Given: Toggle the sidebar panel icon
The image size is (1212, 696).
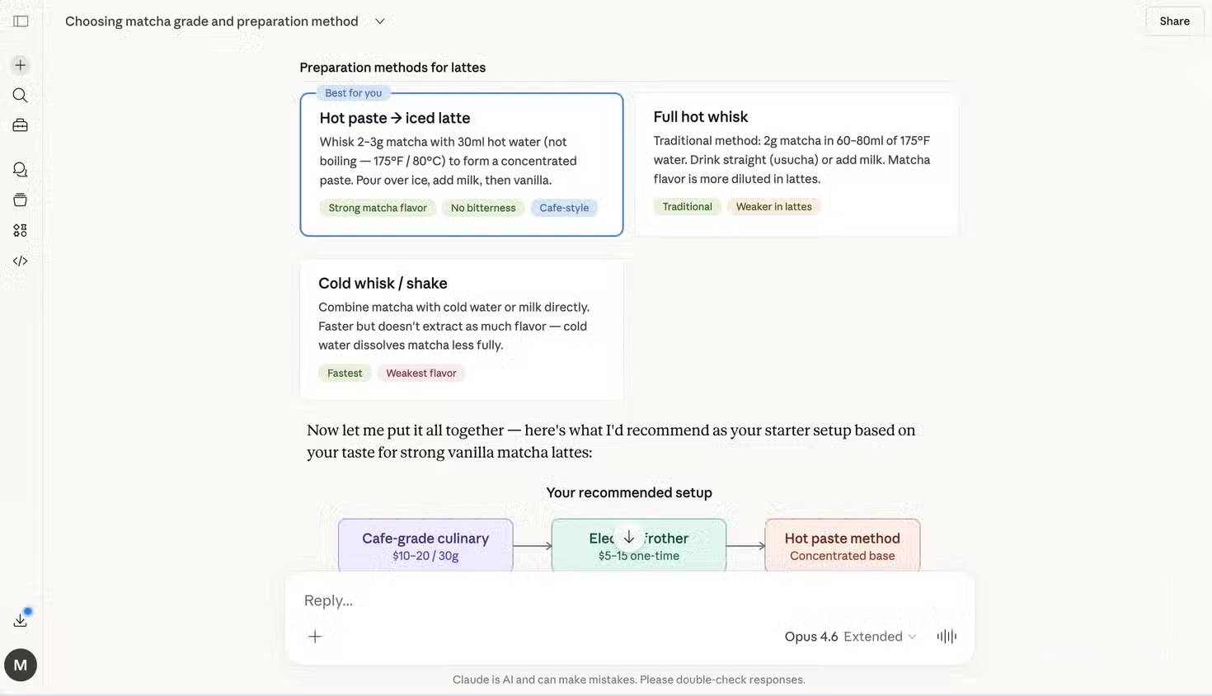Looking at the screenshot, I should tap(21, 21).
